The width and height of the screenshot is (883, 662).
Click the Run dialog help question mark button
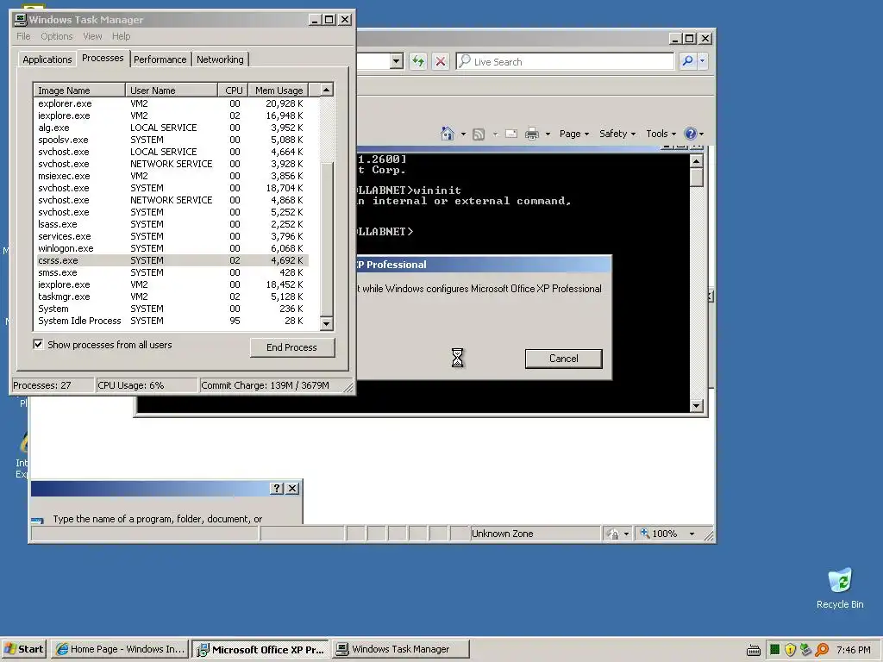coord(277,488)
